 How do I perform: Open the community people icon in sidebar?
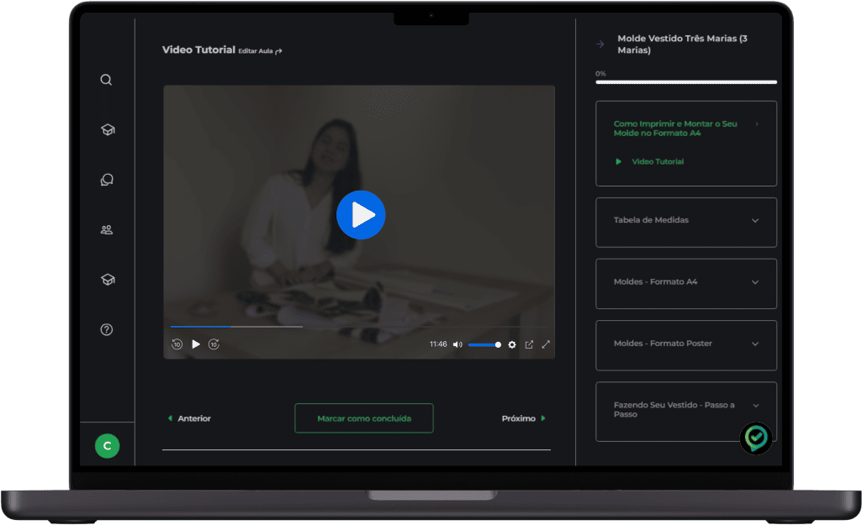[107, 229]
